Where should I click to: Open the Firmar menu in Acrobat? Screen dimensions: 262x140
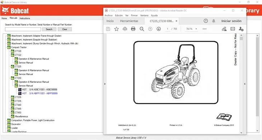coord(134,15)
